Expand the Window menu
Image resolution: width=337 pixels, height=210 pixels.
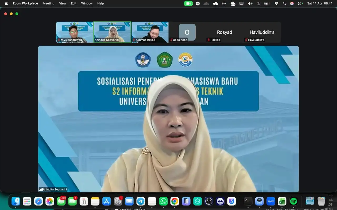tap(87, 3)
